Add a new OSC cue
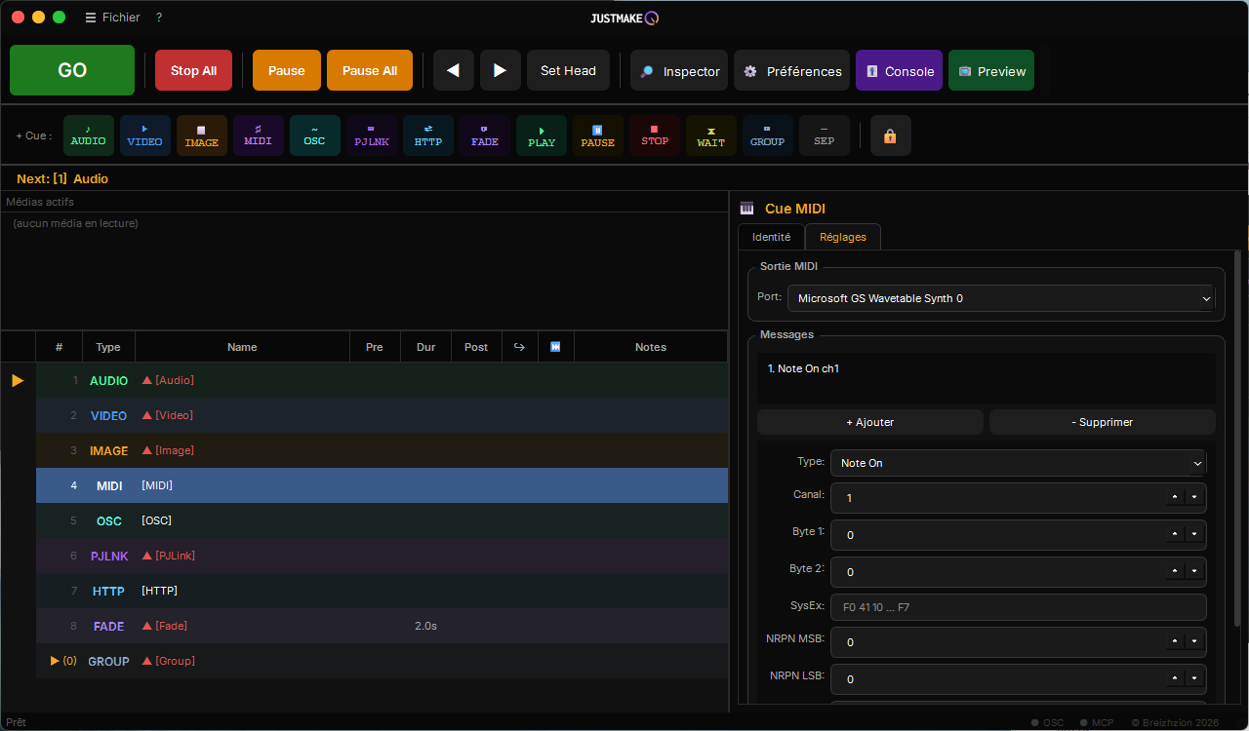 click(315, 135)
